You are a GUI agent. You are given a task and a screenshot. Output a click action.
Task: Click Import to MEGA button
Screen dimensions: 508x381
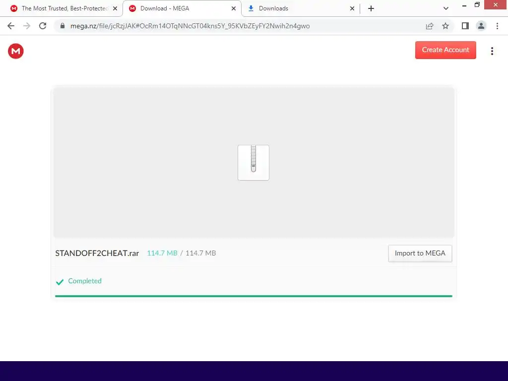point(420,254)
